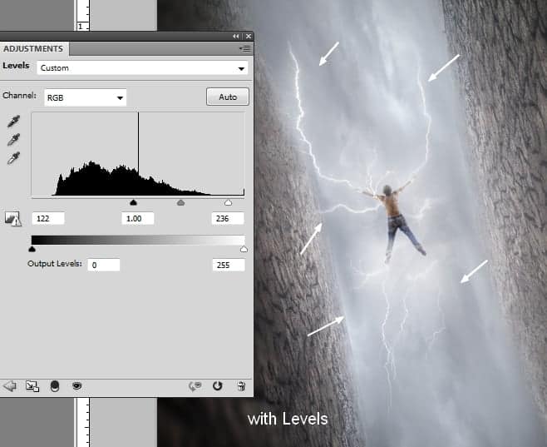This screenshot has width=547, height=447.
Task: Switch to the ADJUSTMENTS tab
Action: click(34, 48)
